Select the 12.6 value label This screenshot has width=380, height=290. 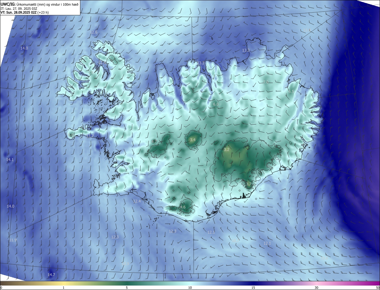[x=94, y=32]
